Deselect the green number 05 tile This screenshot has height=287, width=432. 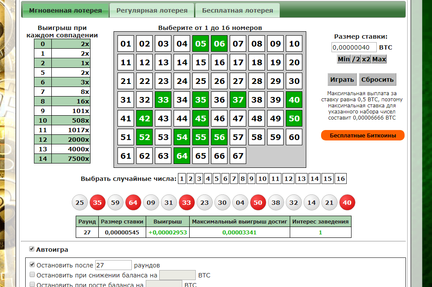pyautogui.click(x=201, y=43)
